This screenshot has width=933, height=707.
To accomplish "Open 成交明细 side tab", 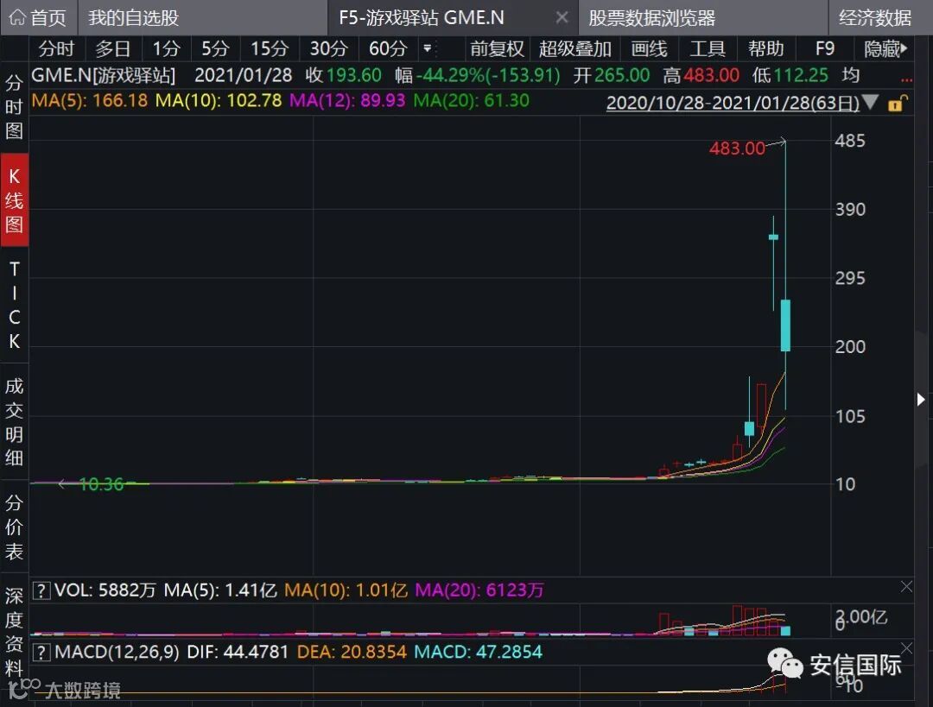I will tap(15, 421).
